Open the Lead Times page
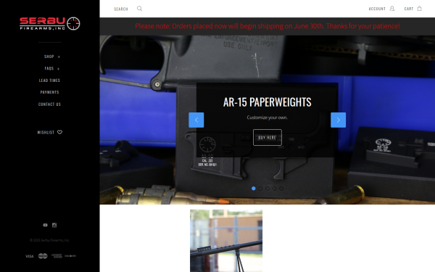The width and height of the screenshot is (435, 272). [x=49, y=81]
